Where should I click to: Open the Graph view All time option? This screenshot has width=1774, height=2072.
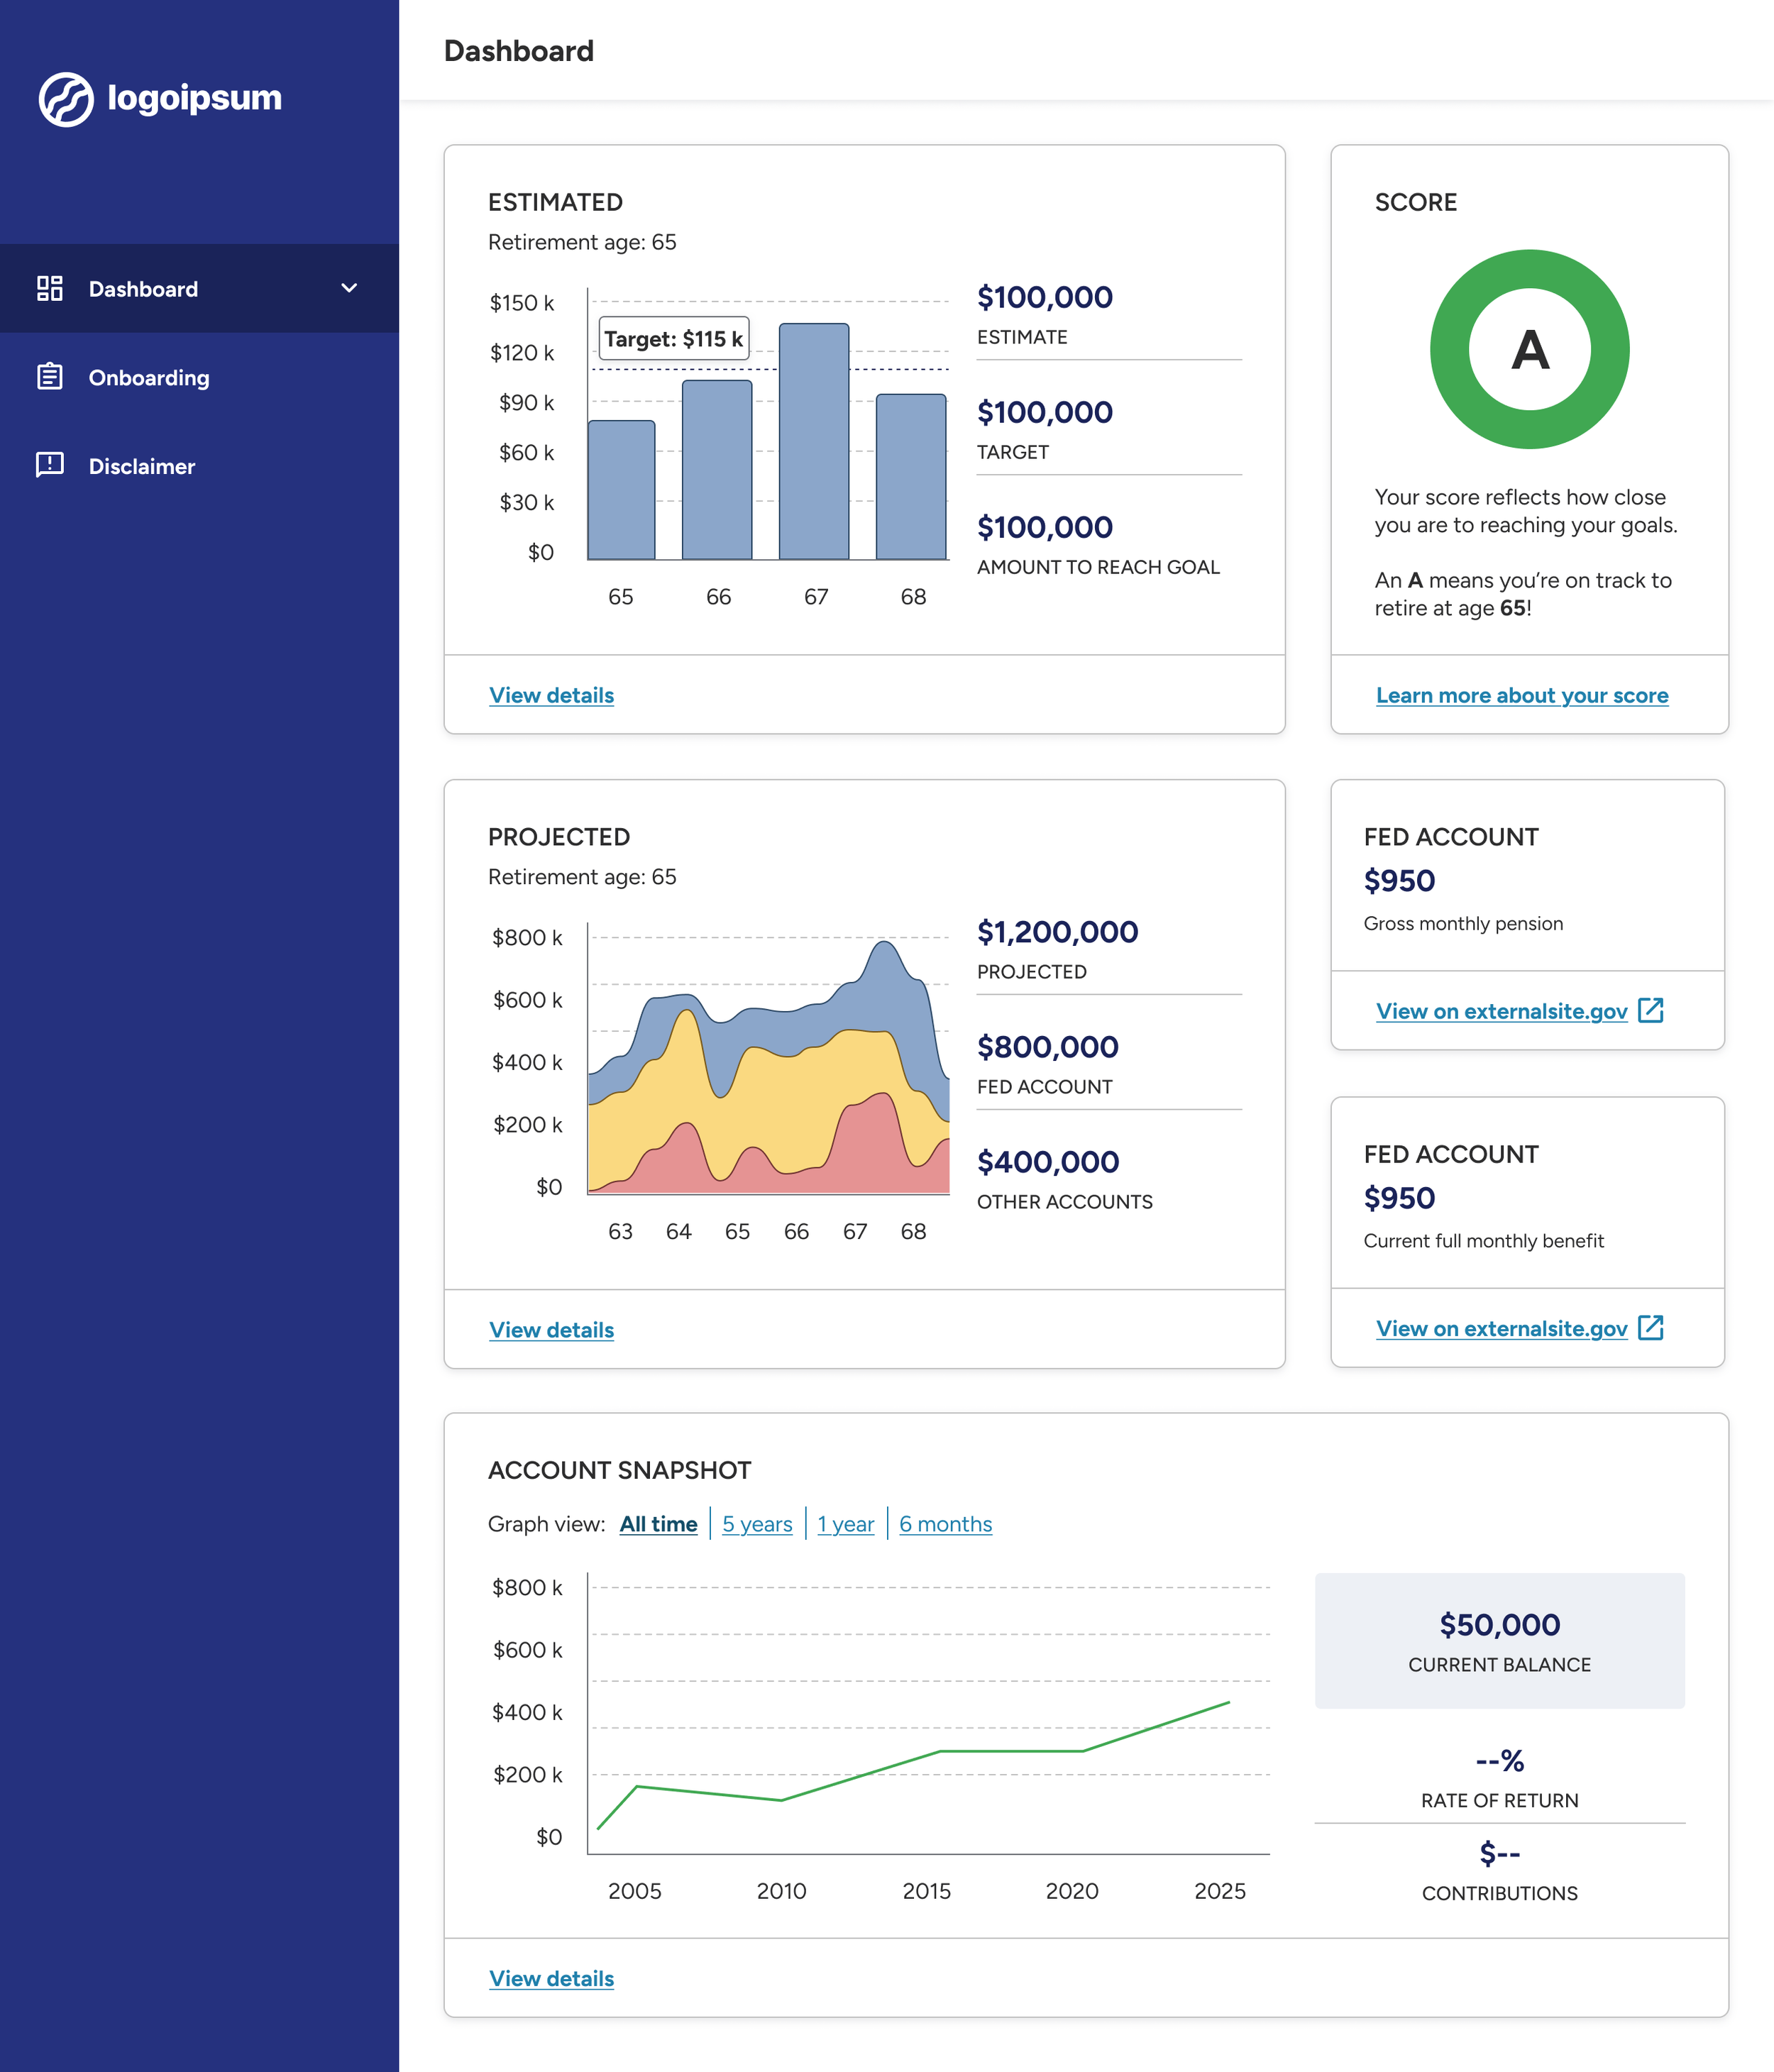click(x=658, y=1524)
